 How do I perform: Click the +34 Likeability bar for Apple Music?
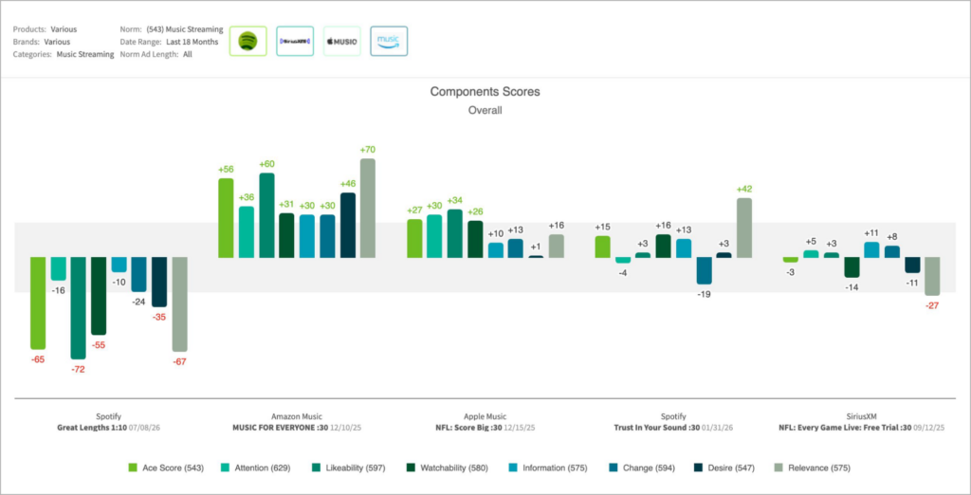pyautogui.click(x=454, y=233)
